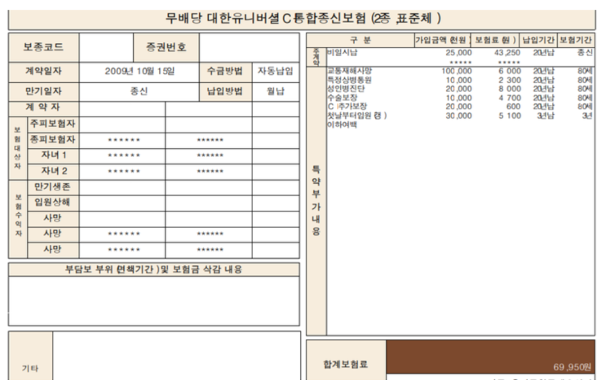The width and height of the screenshot is (606, 389).
Task: Click the 기타 label
Action: 30,369
